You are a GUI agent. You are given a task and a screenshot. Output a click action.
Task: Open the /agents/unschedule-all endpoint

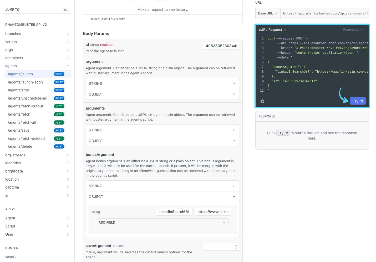click(x=38, y=98)
